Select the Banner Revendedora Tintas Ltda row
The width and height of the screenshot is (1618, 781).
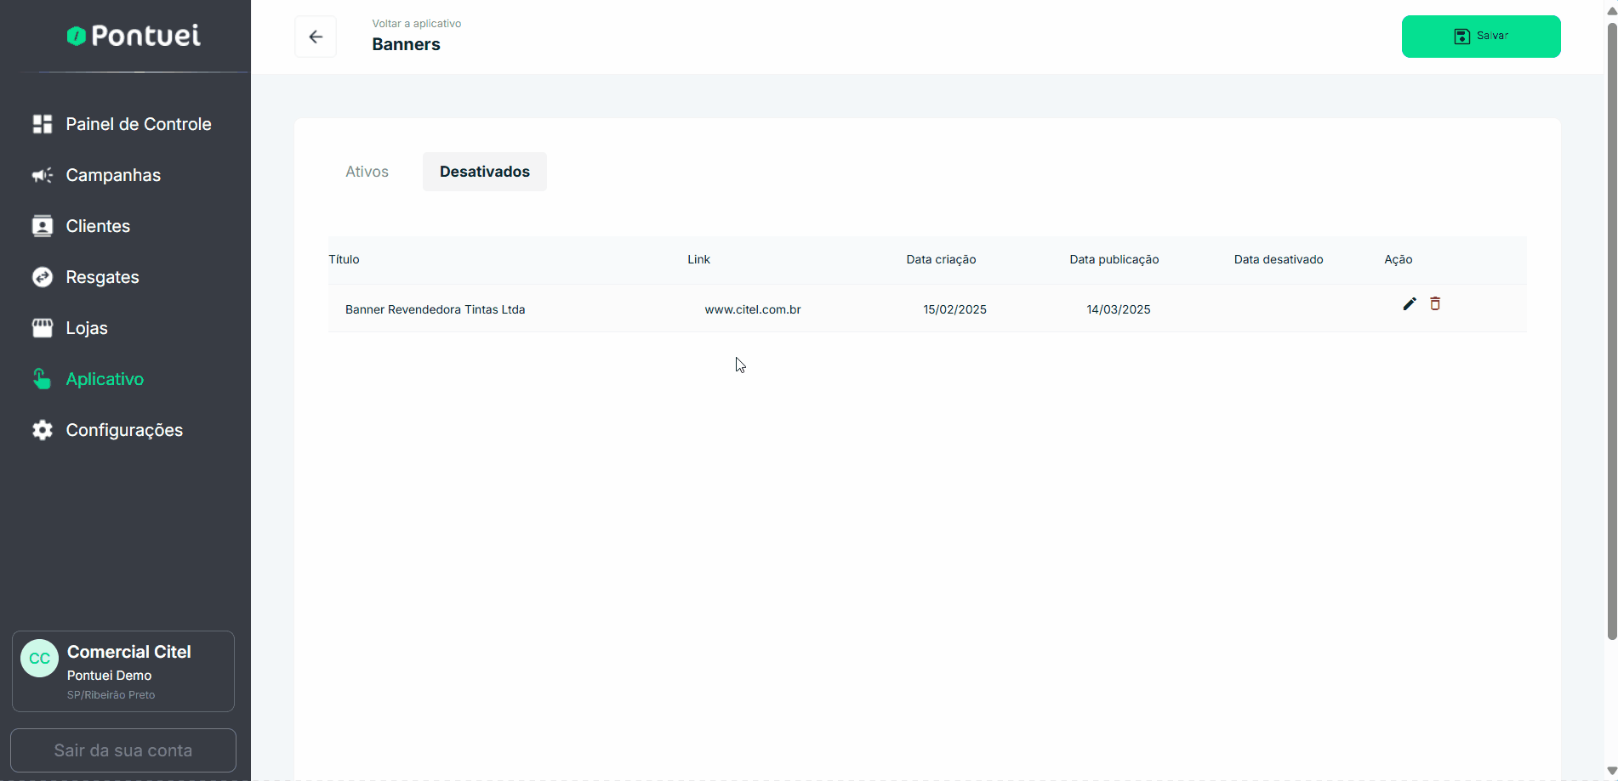pos(435,309)
